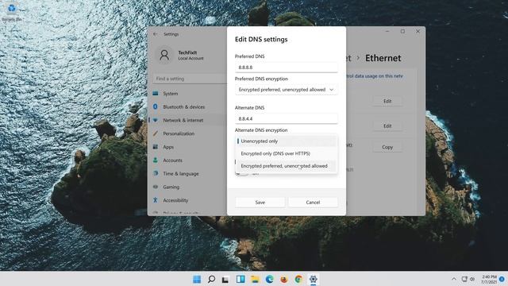
Task: Open the Widgets panel from taskbar
Action: click(x=241, y=279)
